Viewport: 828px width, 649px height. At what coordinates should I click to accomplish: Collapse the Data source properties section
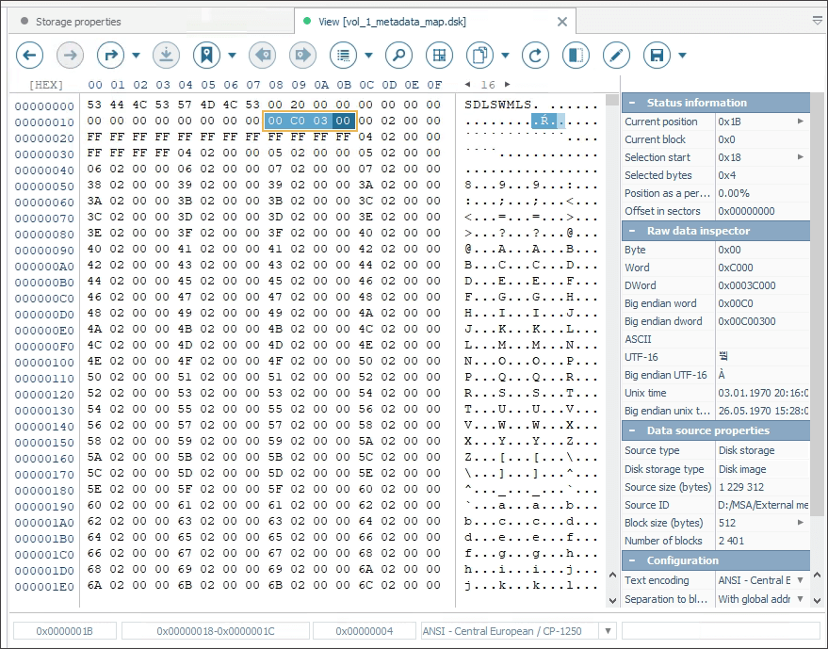(634, 430)
